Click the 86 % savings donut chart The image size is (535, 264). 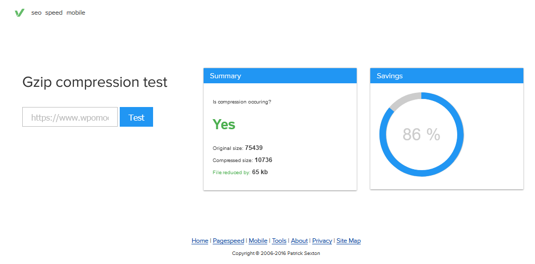pos(422,134)
